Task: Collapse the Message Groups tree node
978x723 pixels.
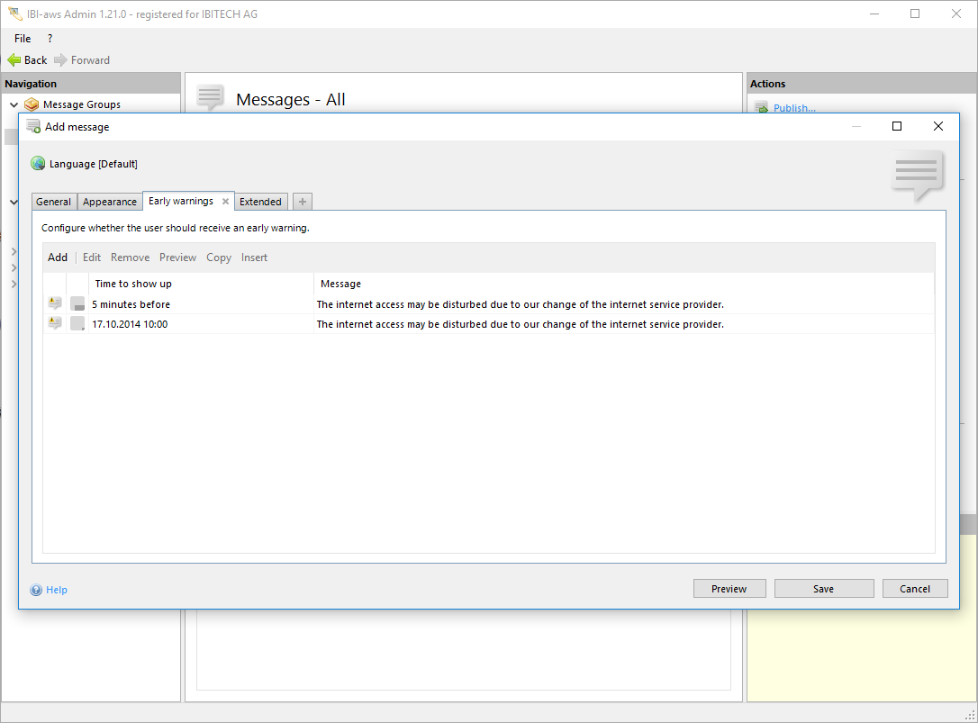Action: tap(14, 104)
